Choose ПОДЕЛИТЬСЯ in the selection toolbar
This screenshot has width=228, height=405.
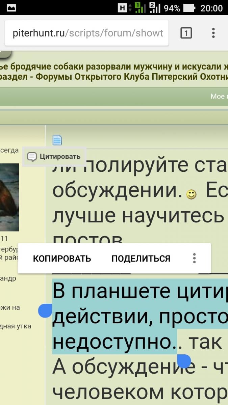pyautogui.click(x=141, y=259)
